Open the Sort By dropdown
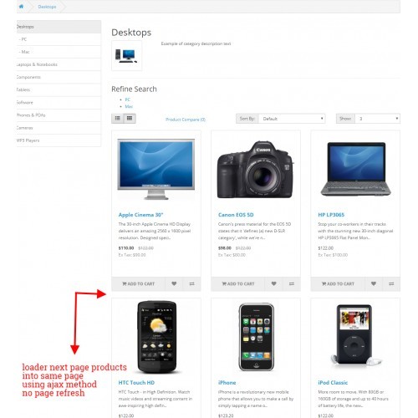This screenshot has height=418, width=418. pyautogui.click(x=292, y=119)
